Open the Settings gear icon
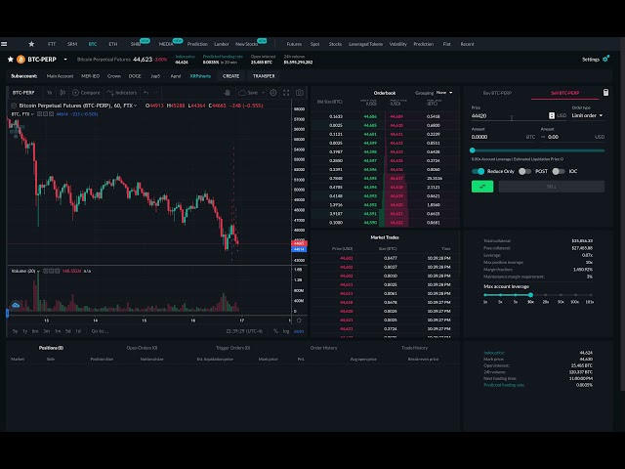Viewport: 625px width, 469px height. coord(605,59)
